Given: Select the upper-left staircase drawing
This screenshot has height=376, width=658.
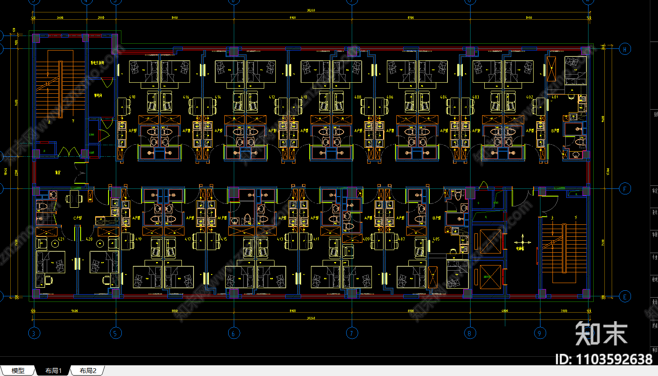Looking at the screenshot, I should 60,84.
